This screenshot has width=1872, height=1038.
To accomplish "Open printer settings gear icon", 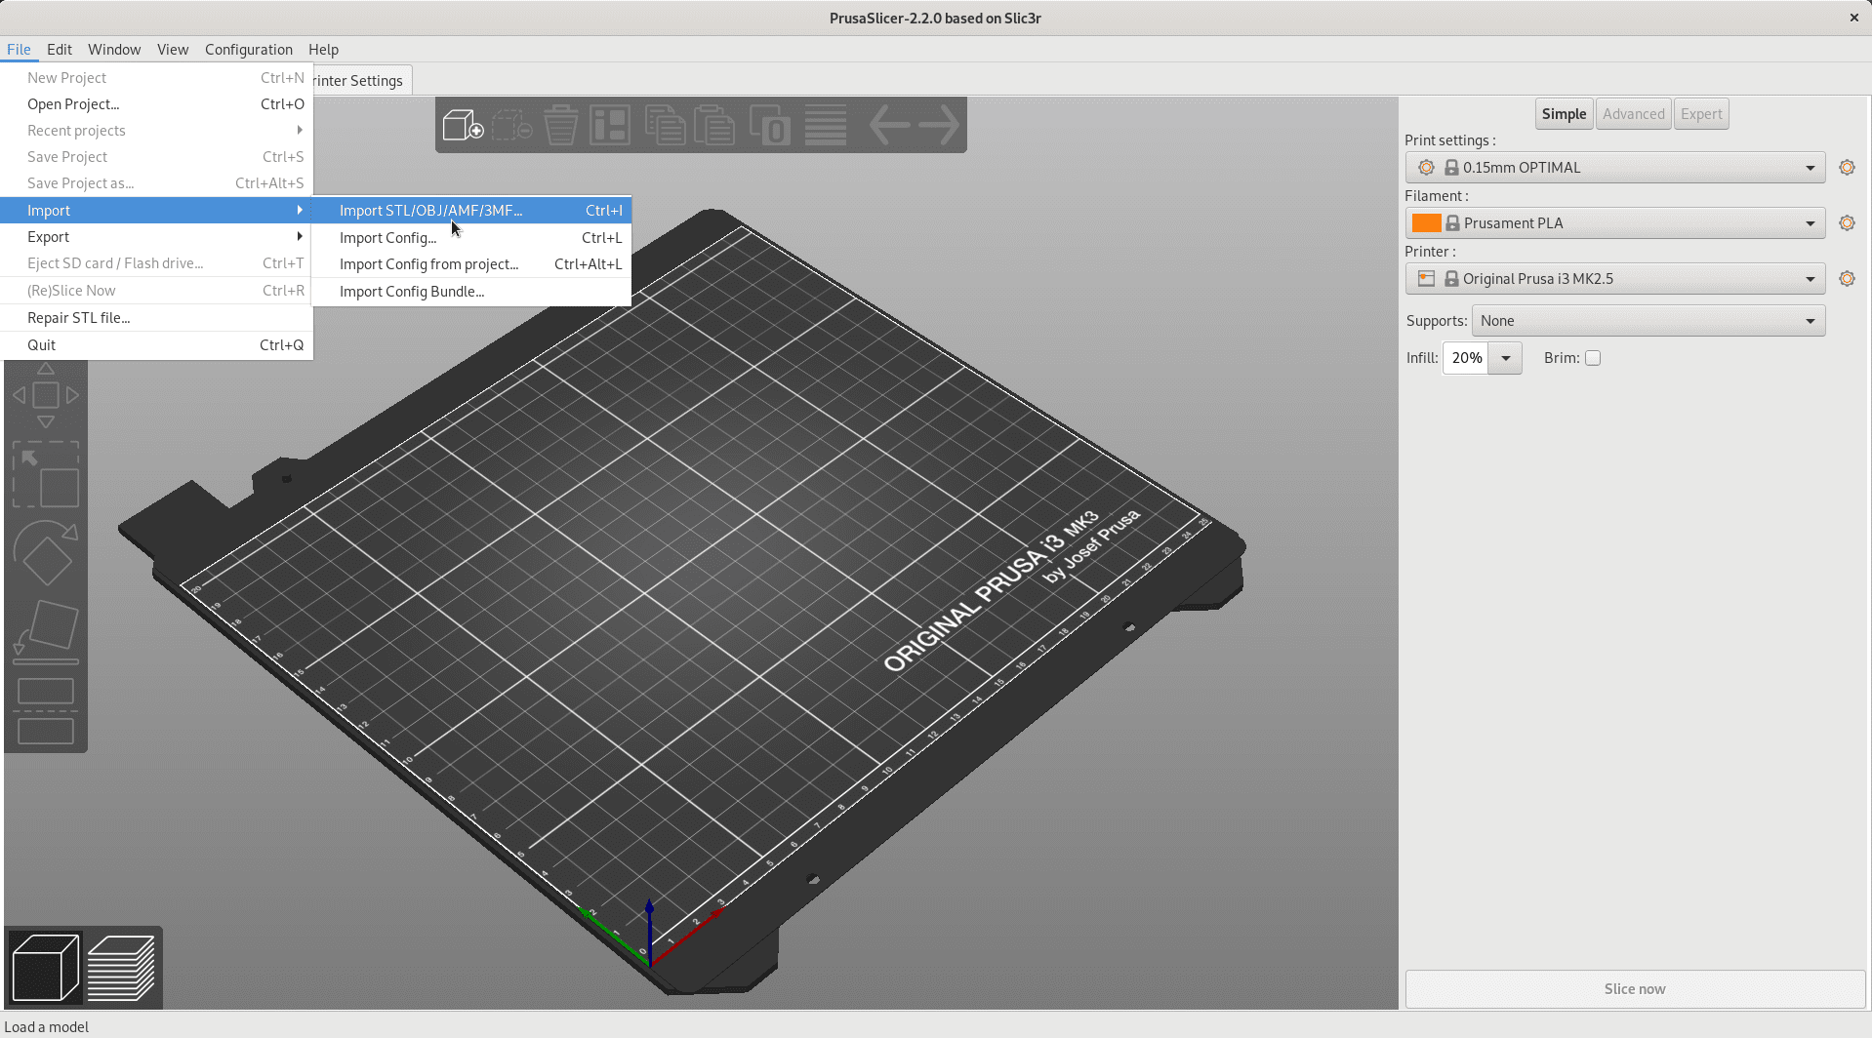I will point(1847,279).
